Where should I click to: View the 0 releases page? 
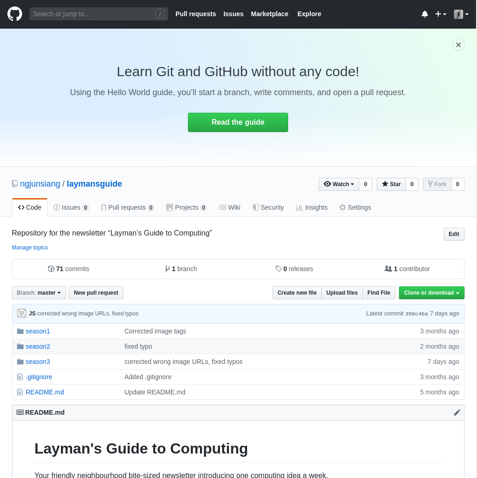click(x=294, y=269)
